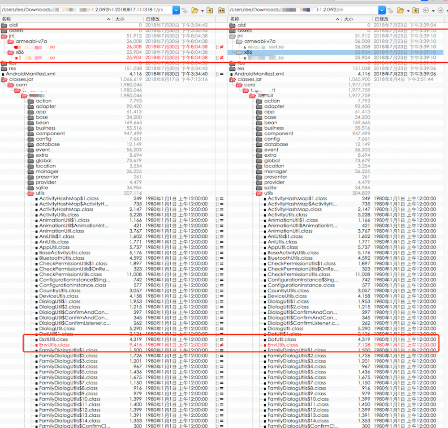Select the res folder in right pane
The image size is (448, 428).
[x=241, y=68]
